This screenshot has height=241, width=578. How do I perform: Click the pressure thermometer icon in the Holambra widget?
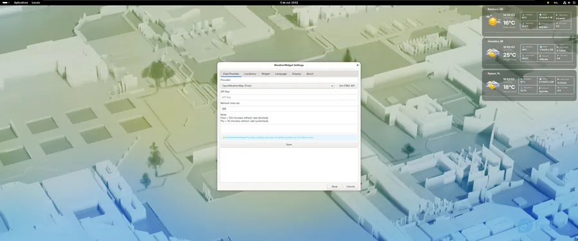(x=540, y=56)
